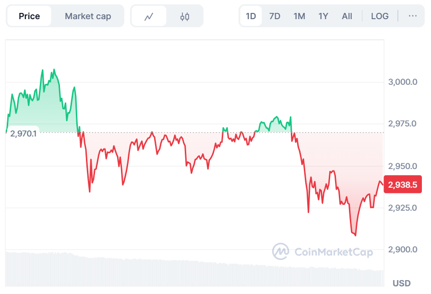Screen dimensions: 431x294
Task: Click the 2,970.1 opening price label
Action: [24, 134]
